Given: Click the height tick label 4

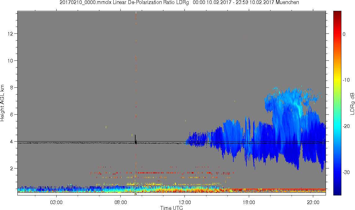Looking at the screenshot, I should coord(11,142).
